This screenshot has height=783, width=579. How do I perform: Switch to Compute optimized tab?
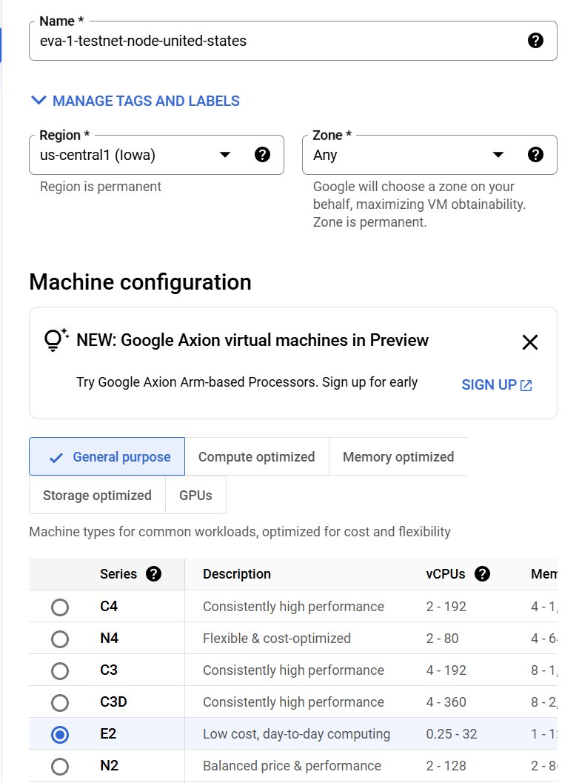pos(257,456)
